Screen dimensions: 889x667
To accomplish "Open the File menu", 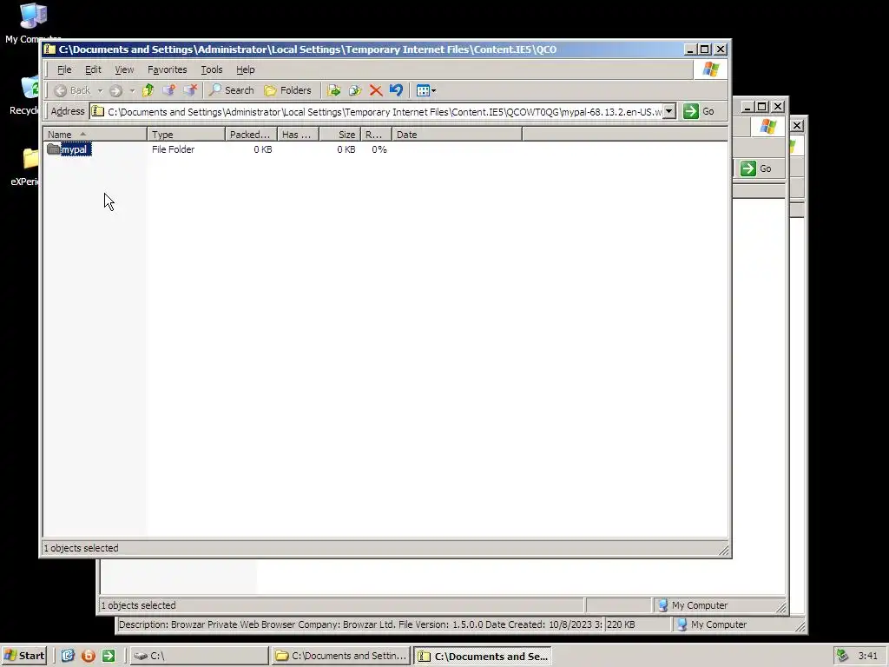I will pos(64,69).
